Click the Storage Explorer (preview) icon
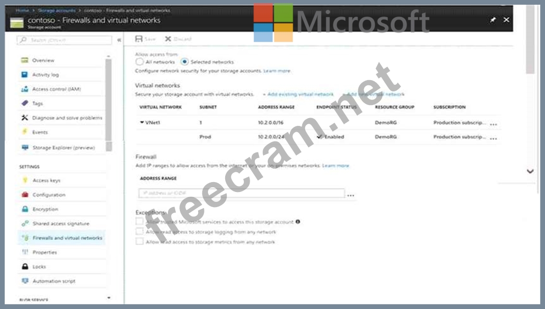545x309 pixels. coord(24,147)
